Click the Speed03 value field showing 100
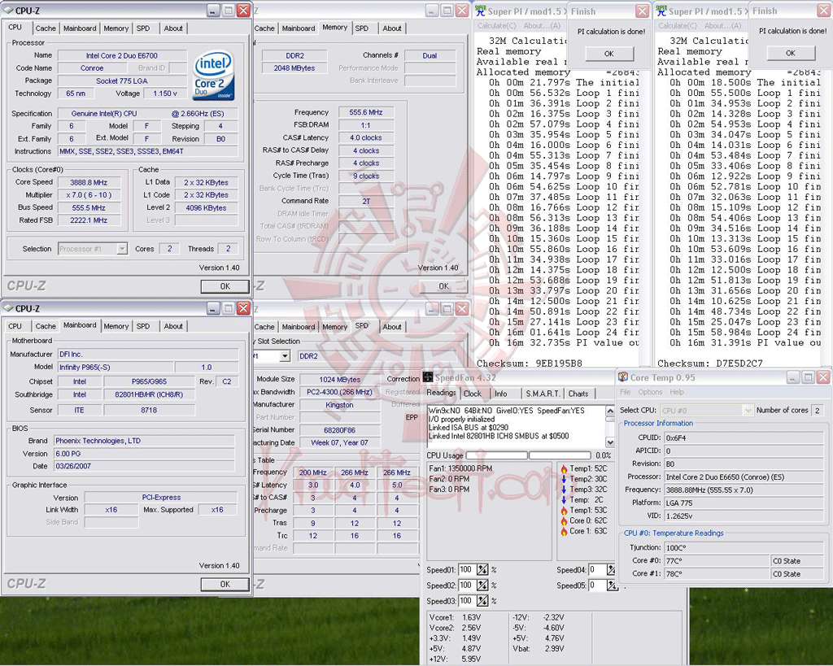833x666 pixels. click(466, 601)
